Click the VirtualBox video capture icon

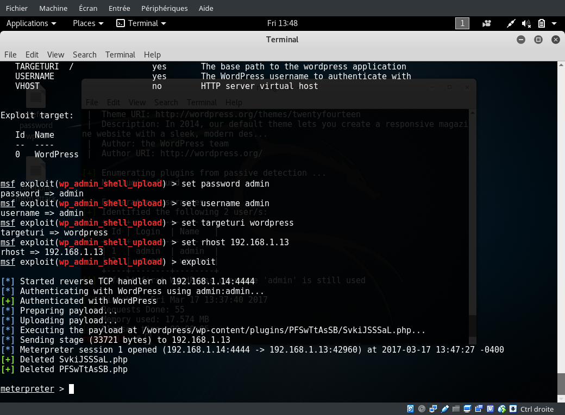click(x=479, y=409)
